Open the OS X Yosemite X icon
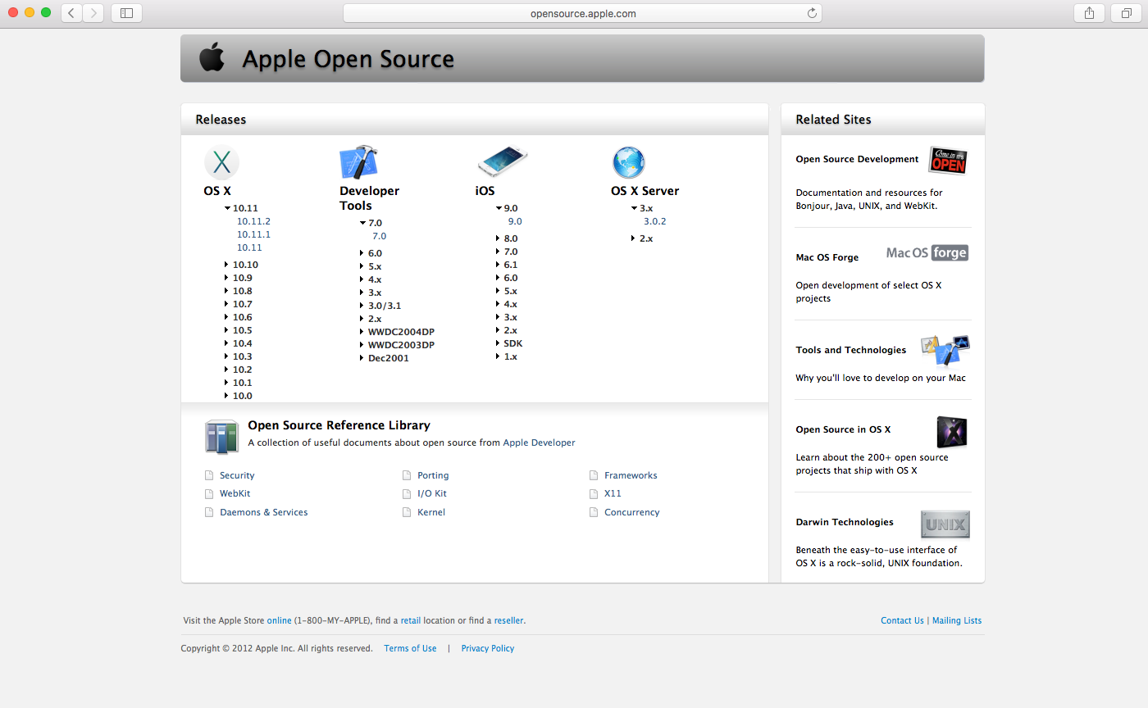This screenshot has height=708, width=1148. pyautogui.click(x=221, y=162)
